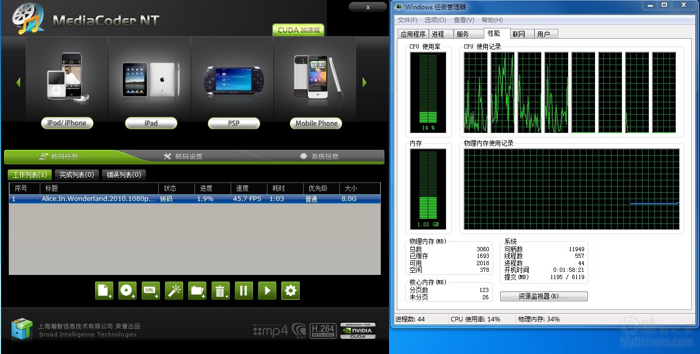Open the 查看(V) menu
Image resolution: width=700 pixels, height=354 pixels.
tap(464, 20)
